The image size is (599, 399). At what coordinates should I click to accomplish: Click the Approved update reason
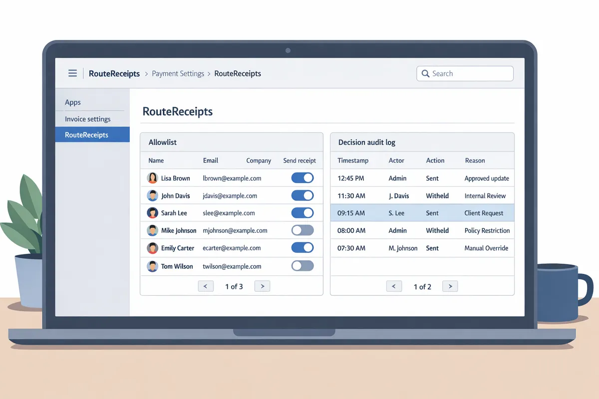tap(487, 178)
